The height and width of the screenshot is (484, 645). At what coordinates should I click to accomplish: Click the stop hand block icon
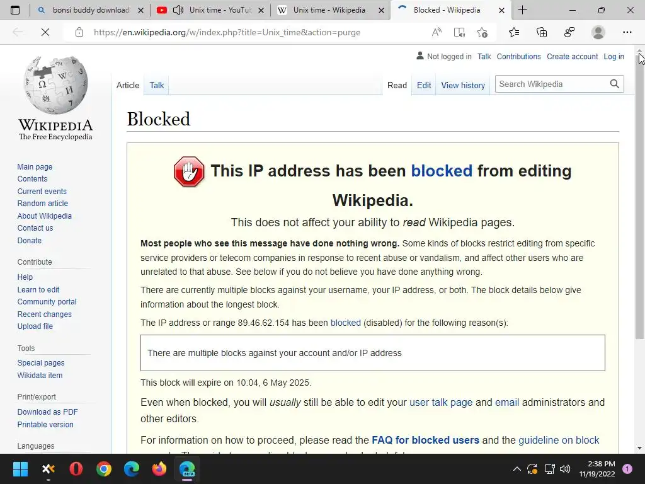pos(189,171)
